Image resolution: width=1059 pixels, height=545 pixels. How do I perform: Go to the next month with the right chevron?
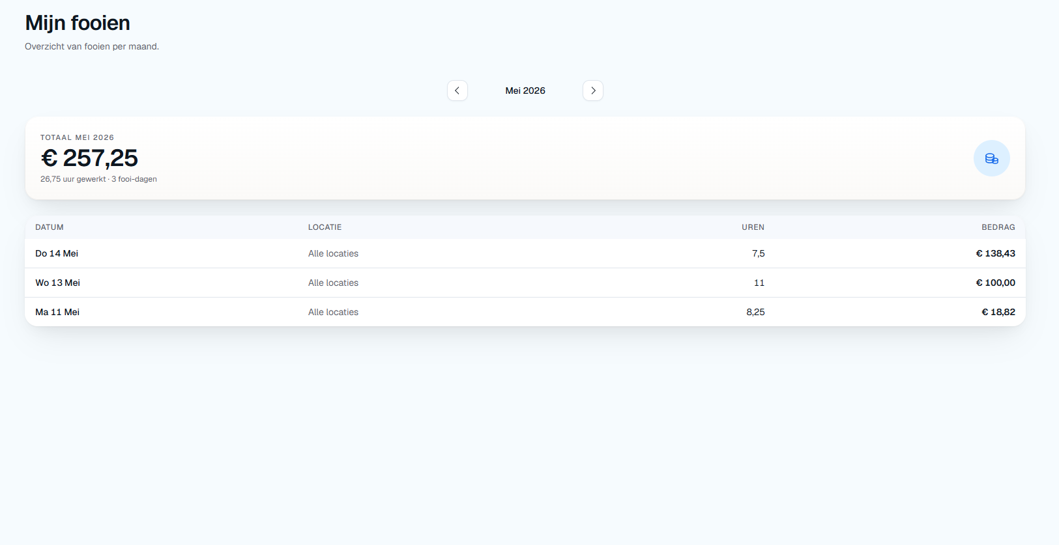[593, 91]
